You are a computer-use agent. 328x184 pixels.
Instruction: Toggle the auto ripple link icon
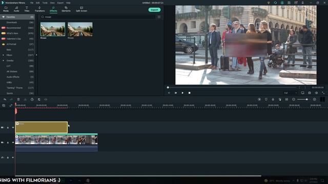coord(11,106)
